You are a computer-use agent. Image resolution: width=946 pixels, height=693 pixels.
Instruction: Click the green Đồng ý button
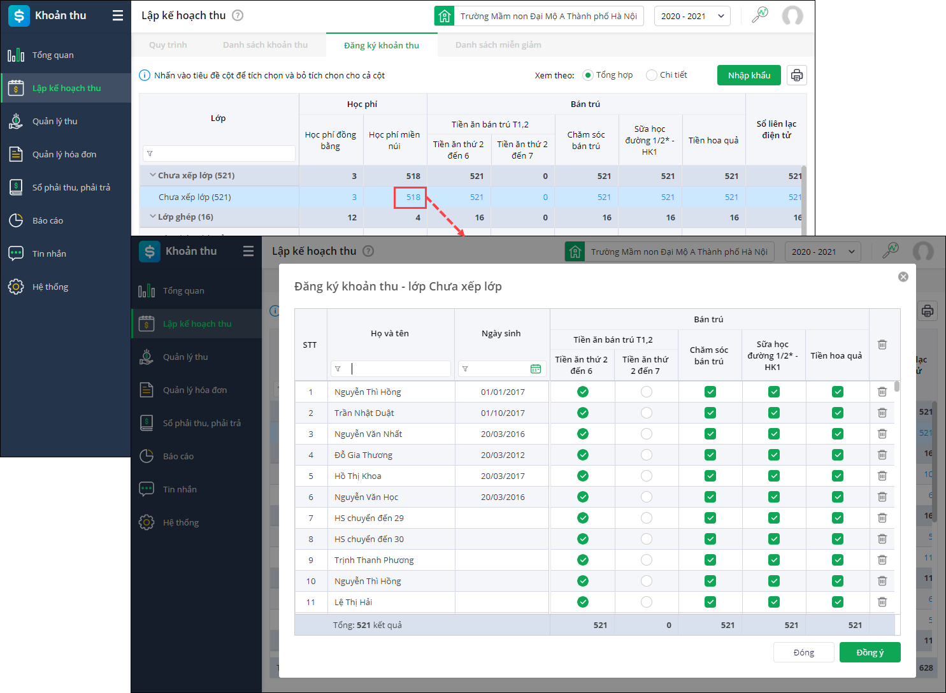pyautogui.click(x=870, y=652)
